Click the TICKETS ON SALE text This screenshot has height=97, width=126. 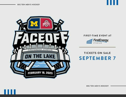pos(97,53)
